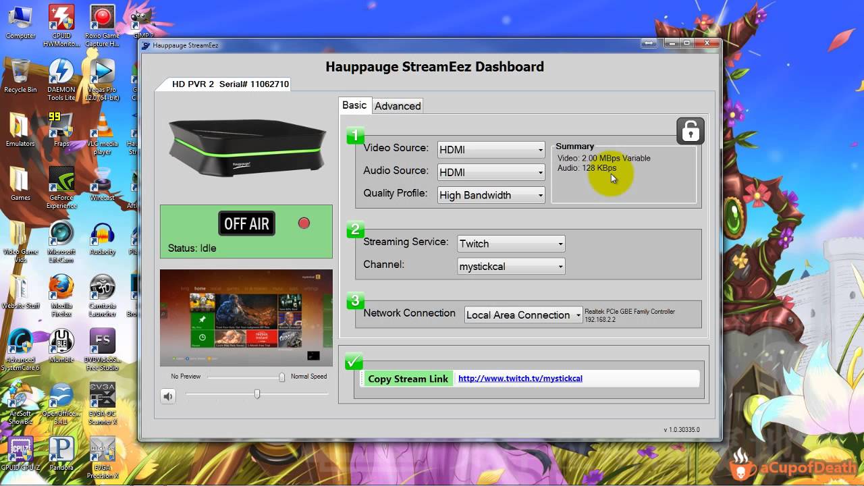864x486 pixels.
Task: Expand the Channel dropdown
Action: click(511, 267)
